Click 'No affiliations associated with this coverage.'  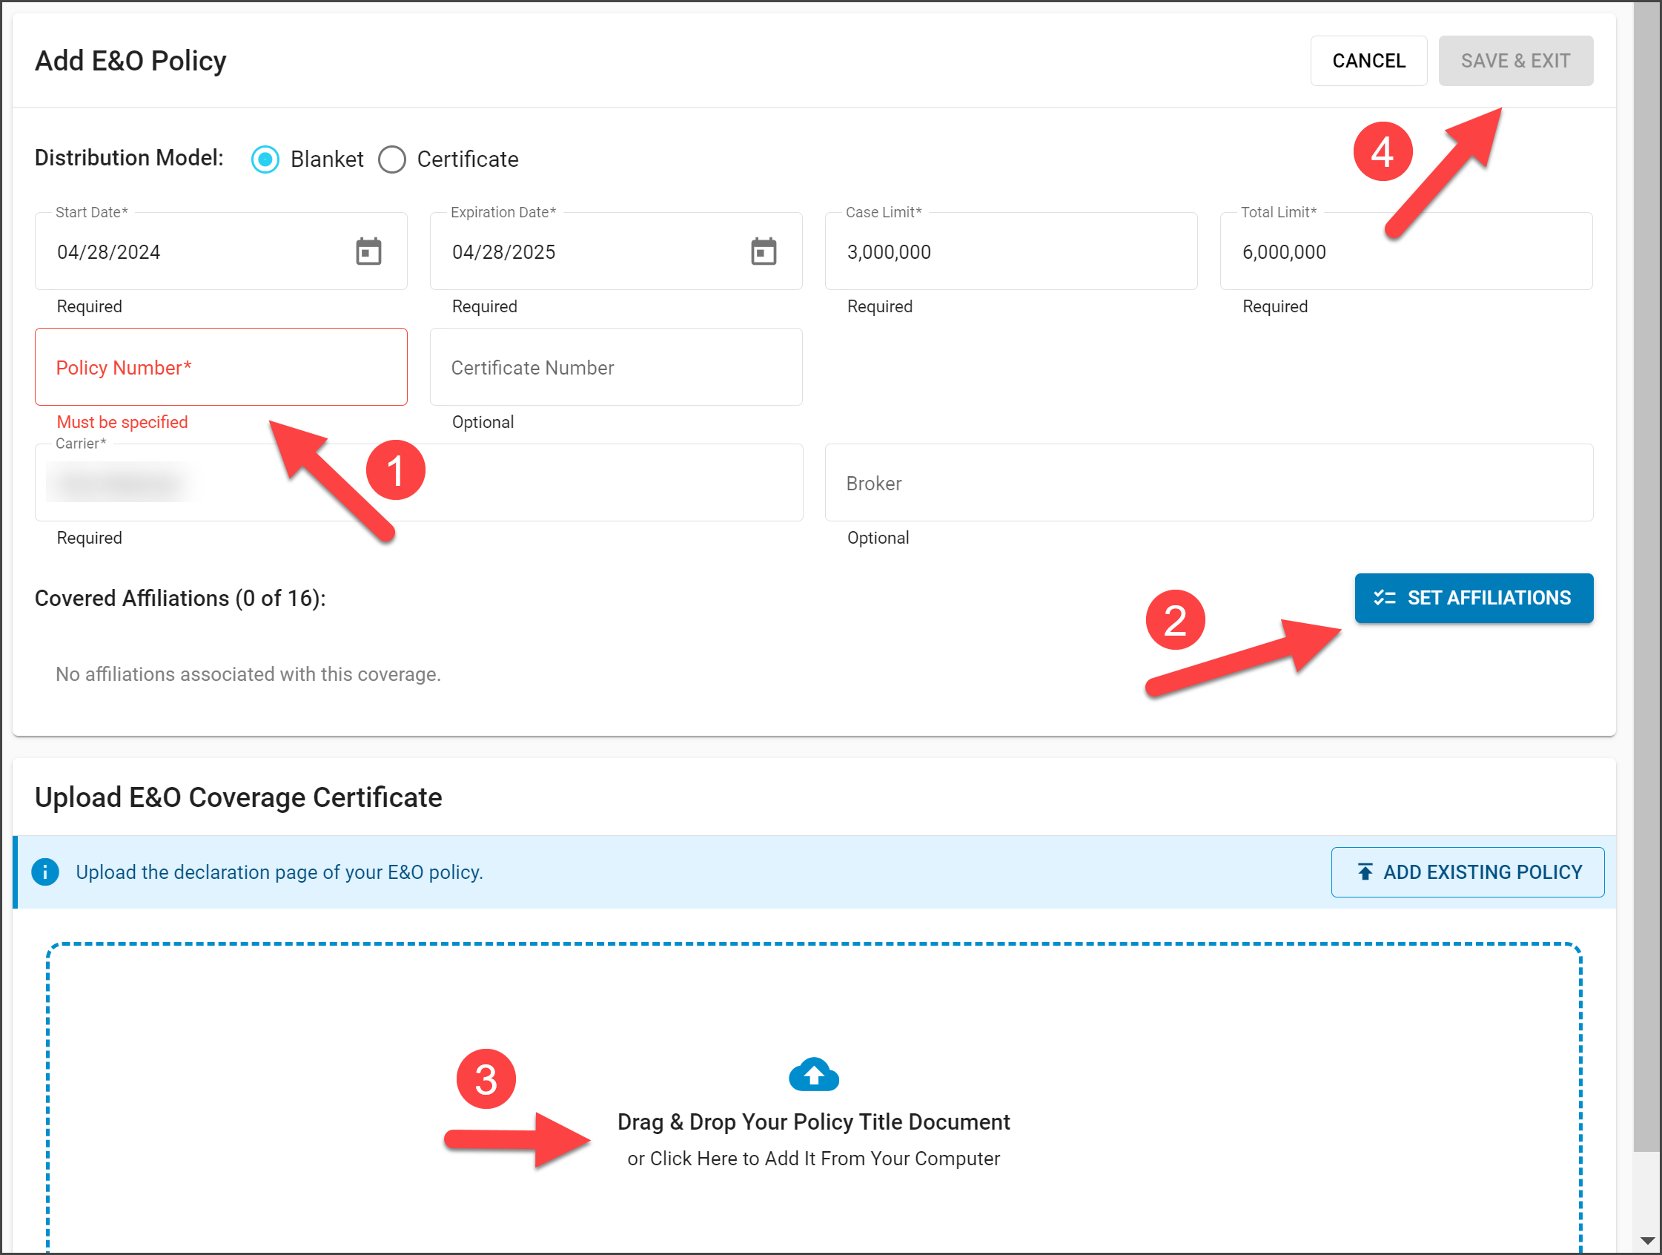[x=248, y=673]
